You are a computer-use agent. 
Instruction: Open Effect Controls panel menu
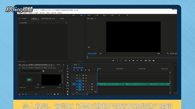click(x=39, y=19)
